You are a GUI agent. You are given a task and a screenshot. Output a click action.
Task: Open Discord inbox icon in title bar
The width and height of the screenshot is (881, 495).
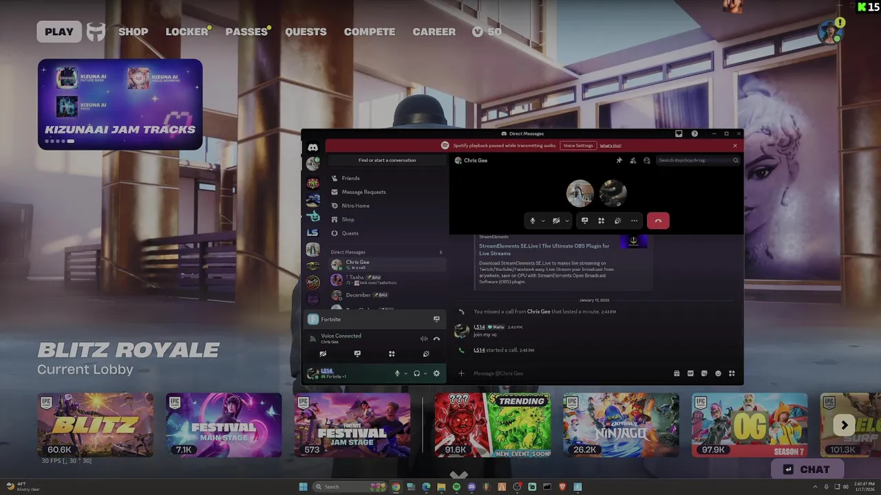coord(679,133)
